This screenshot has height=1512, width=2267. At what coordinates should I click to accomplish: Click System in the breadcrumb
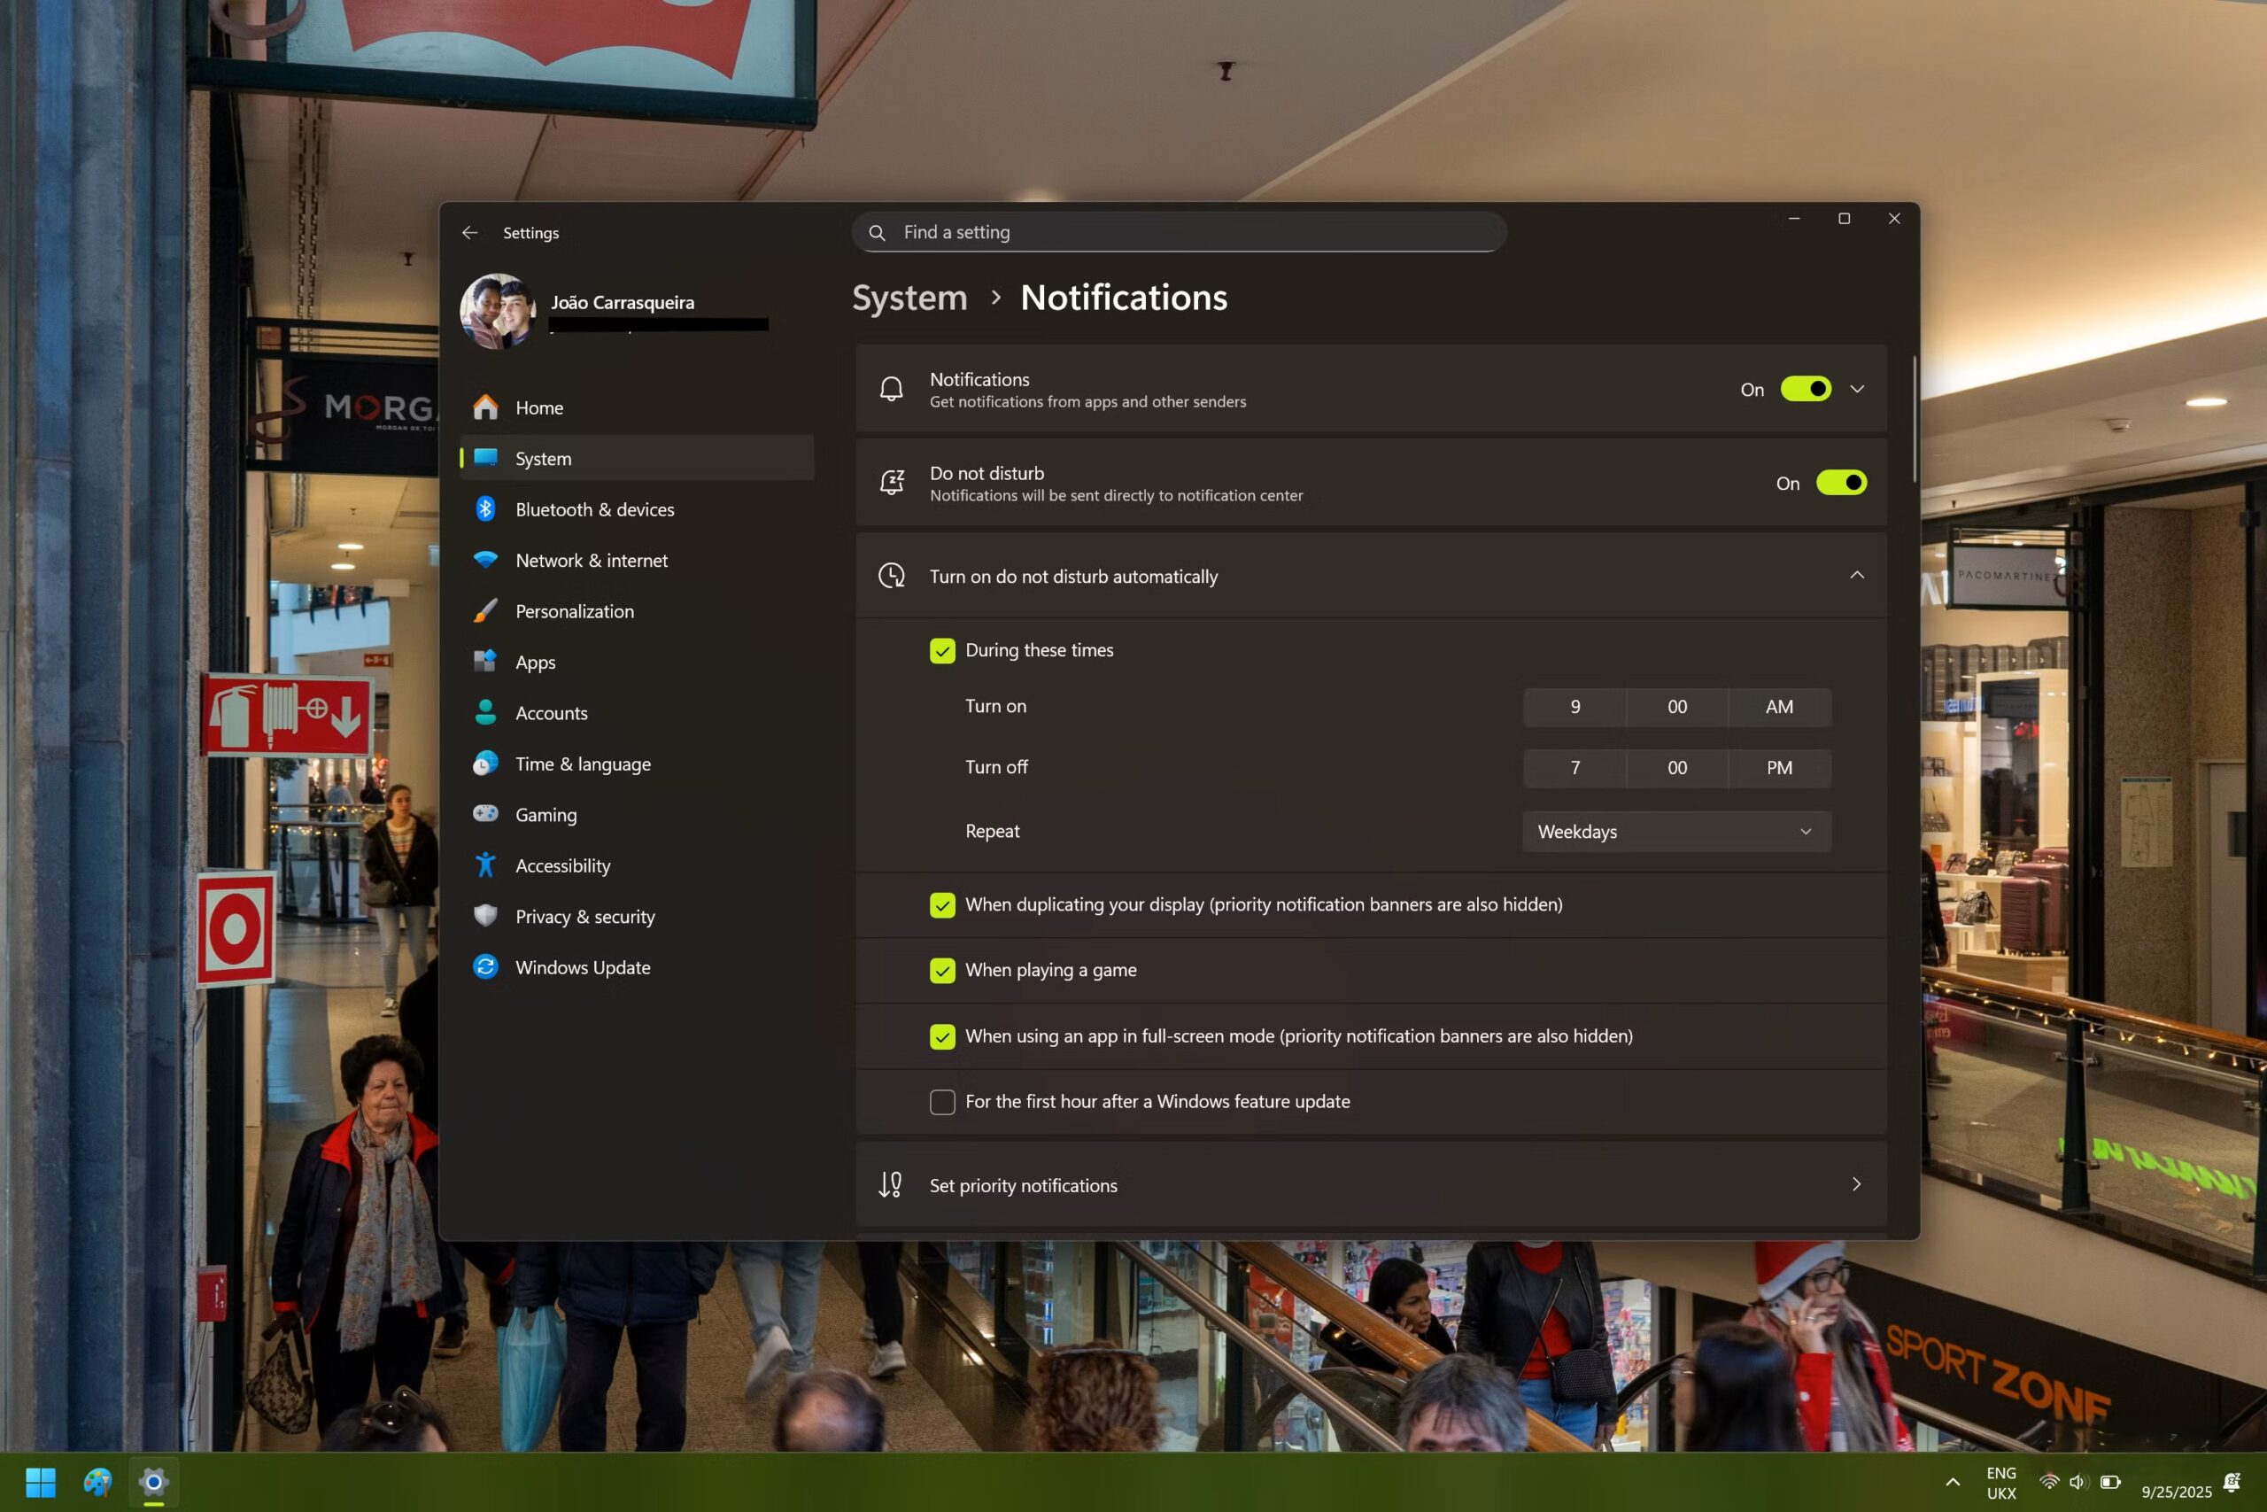(x=909, y=298)
